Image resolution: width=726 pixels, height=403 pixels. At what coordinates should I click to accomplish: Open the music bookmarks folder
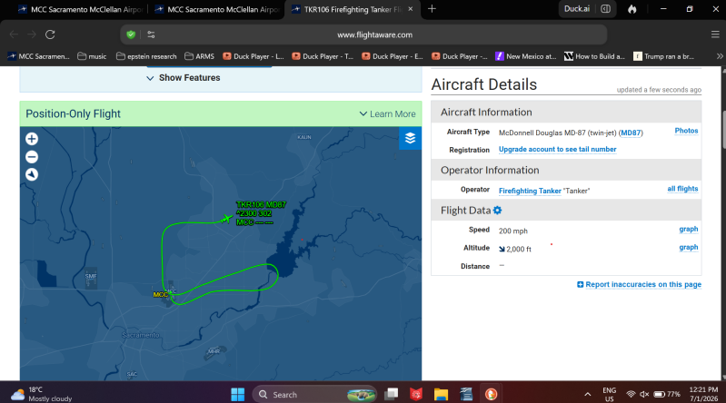[92, 56]
